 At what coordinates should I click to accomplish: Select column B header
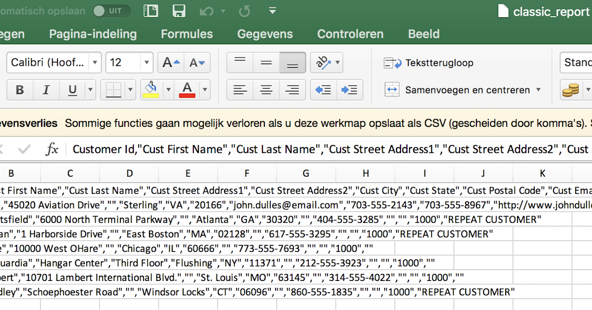pyautogui.click(x=11, y=173)
